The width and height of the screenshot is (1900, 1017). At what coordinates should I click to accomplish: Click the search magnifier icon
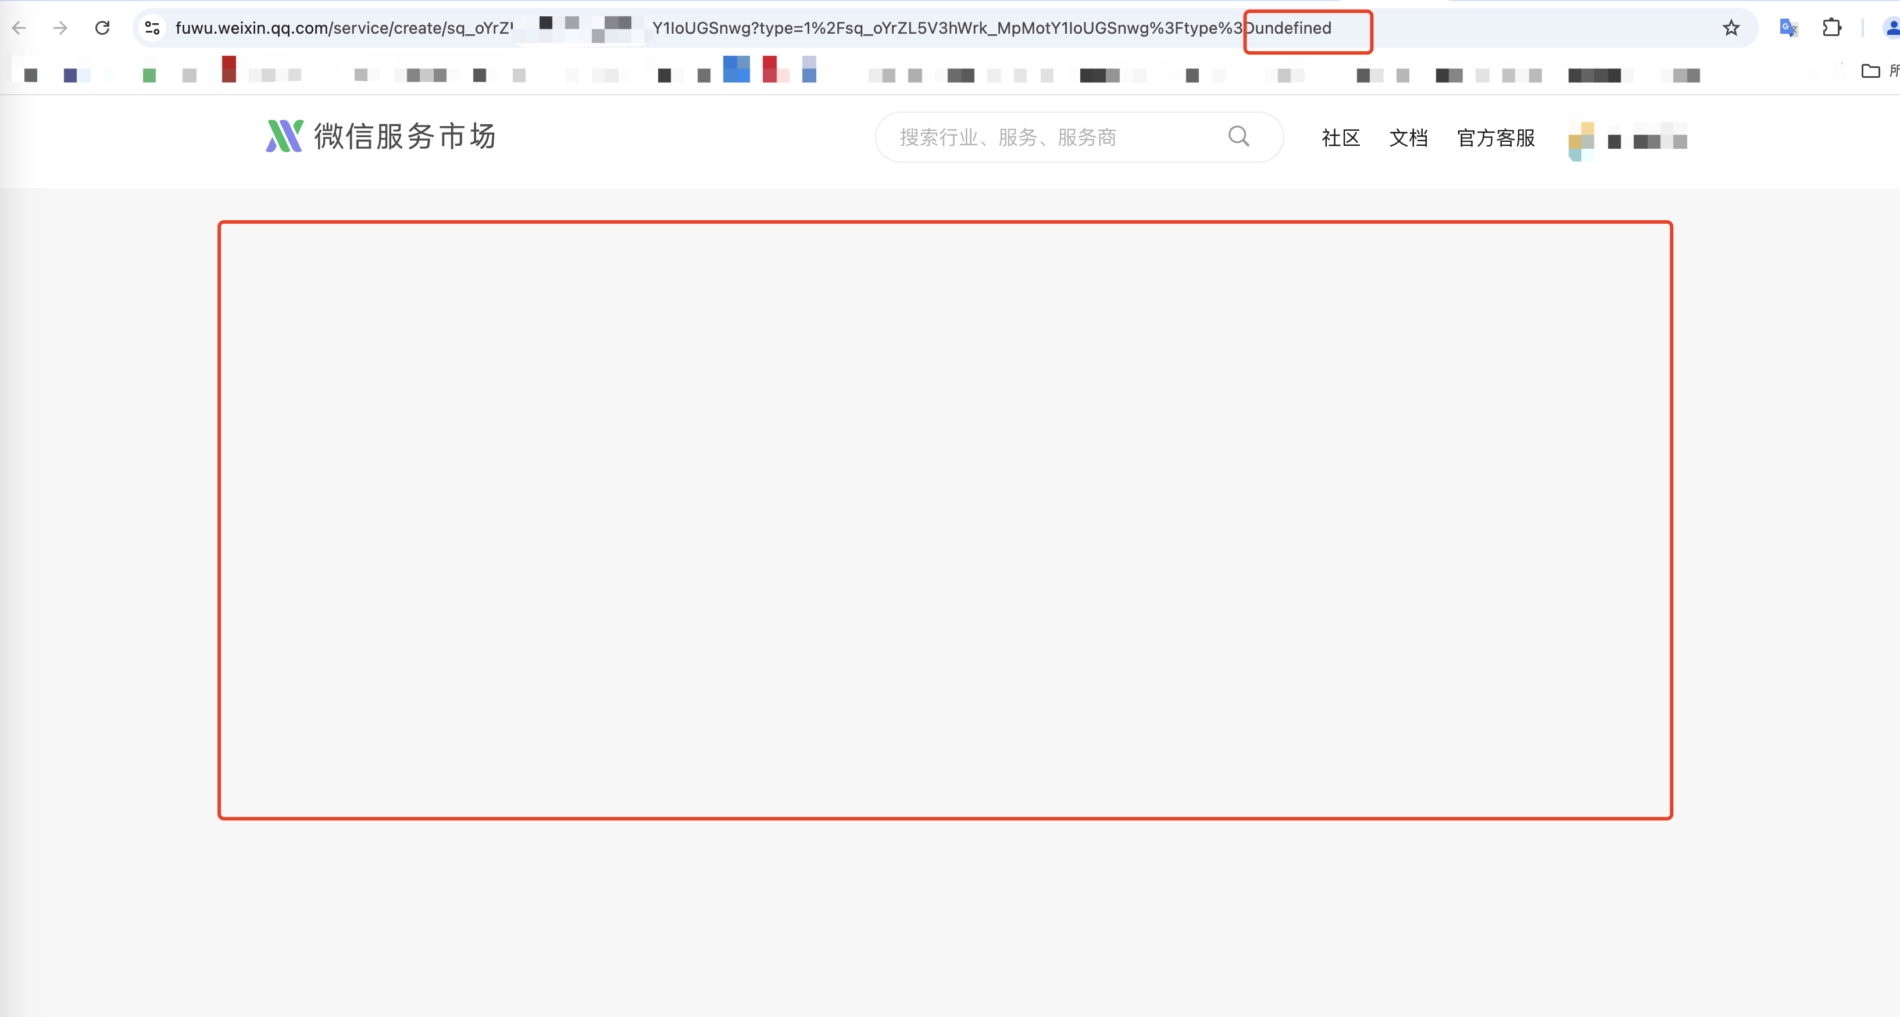pos(1238,137)
